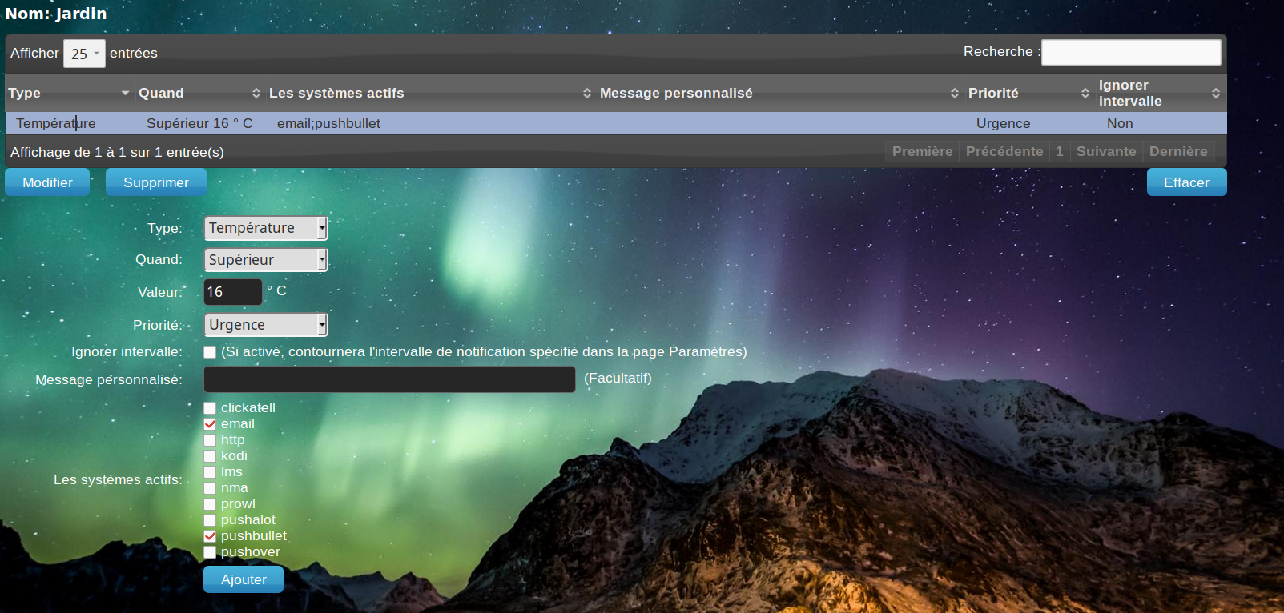Viewport: 1284px width, 613px height.
Task: Open the Quand dropdown showing Supérieur
Action: [266, 260]
